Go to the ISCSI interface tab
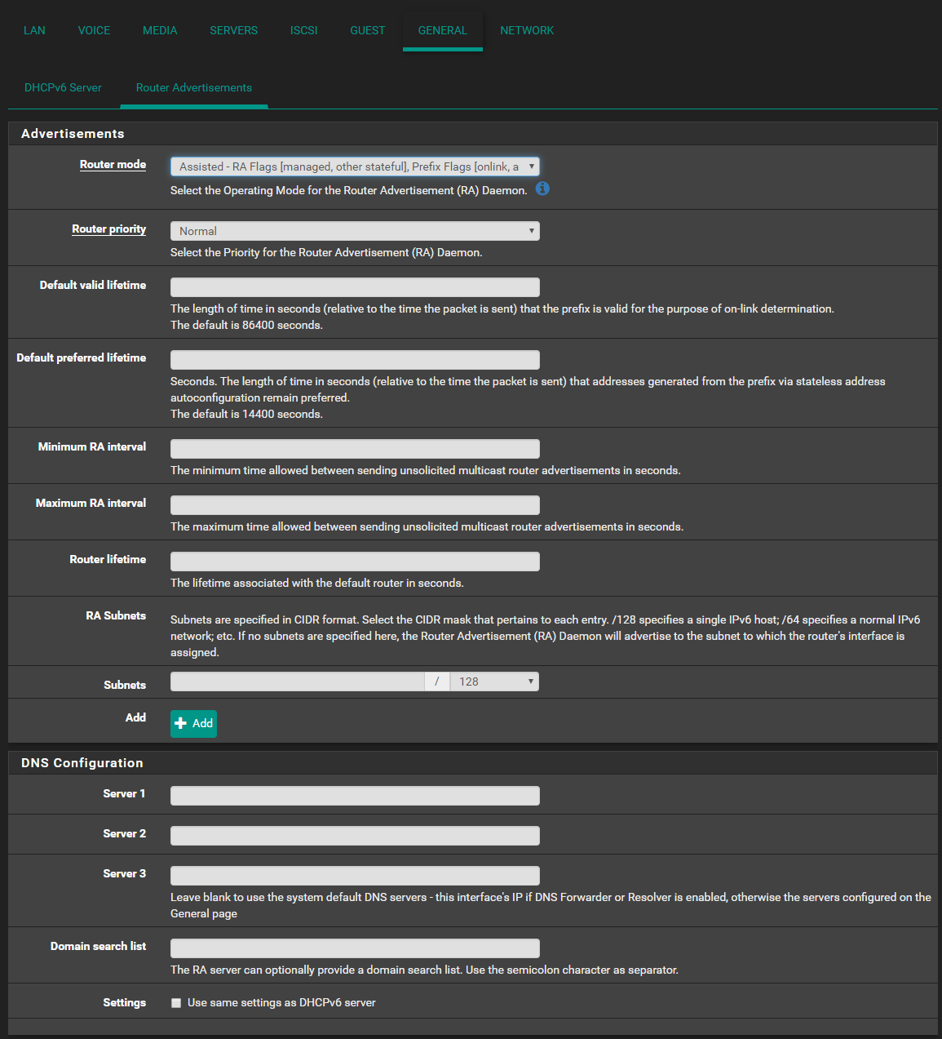The height and width of the screenshot is (1039, 942). click(x=303, y=30)
